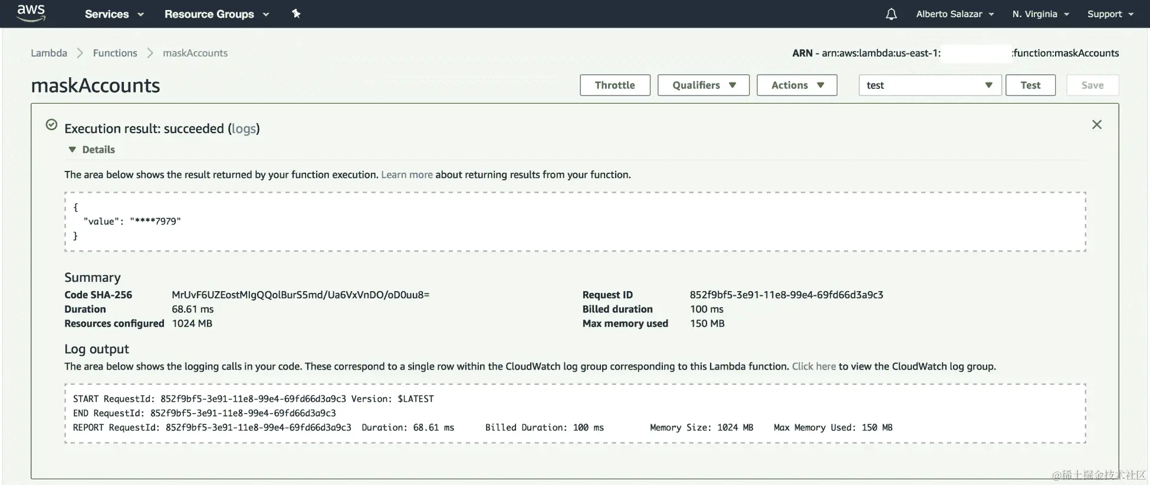Open the Alberto Salazar account menu
This screenshot has height=485, width=1150.
(955, 14)
